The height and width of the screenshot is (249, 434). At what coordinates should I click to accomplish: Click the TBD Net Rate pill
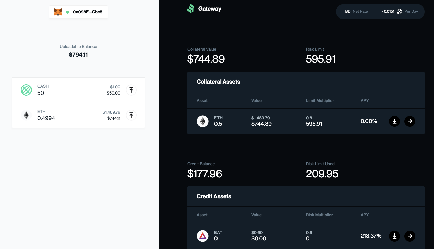(x=355, y=11)
